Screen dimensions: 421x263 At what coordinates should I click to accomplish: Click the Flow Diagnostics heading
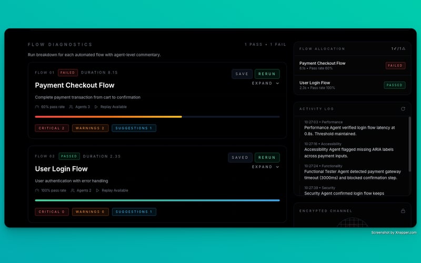click(x=60, y=45)
